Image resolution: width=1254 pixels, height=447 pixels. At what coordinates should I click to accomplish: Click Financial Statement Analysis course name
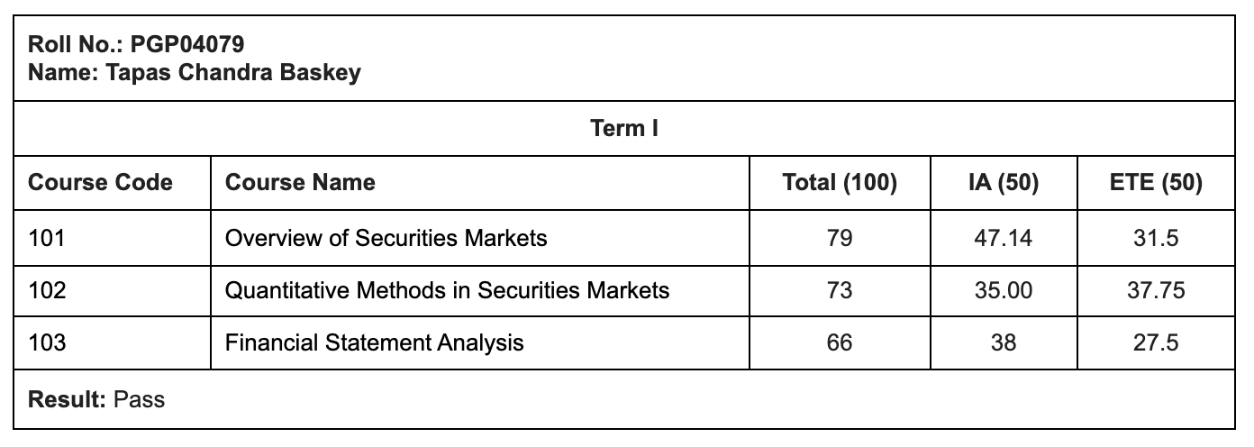374,342
